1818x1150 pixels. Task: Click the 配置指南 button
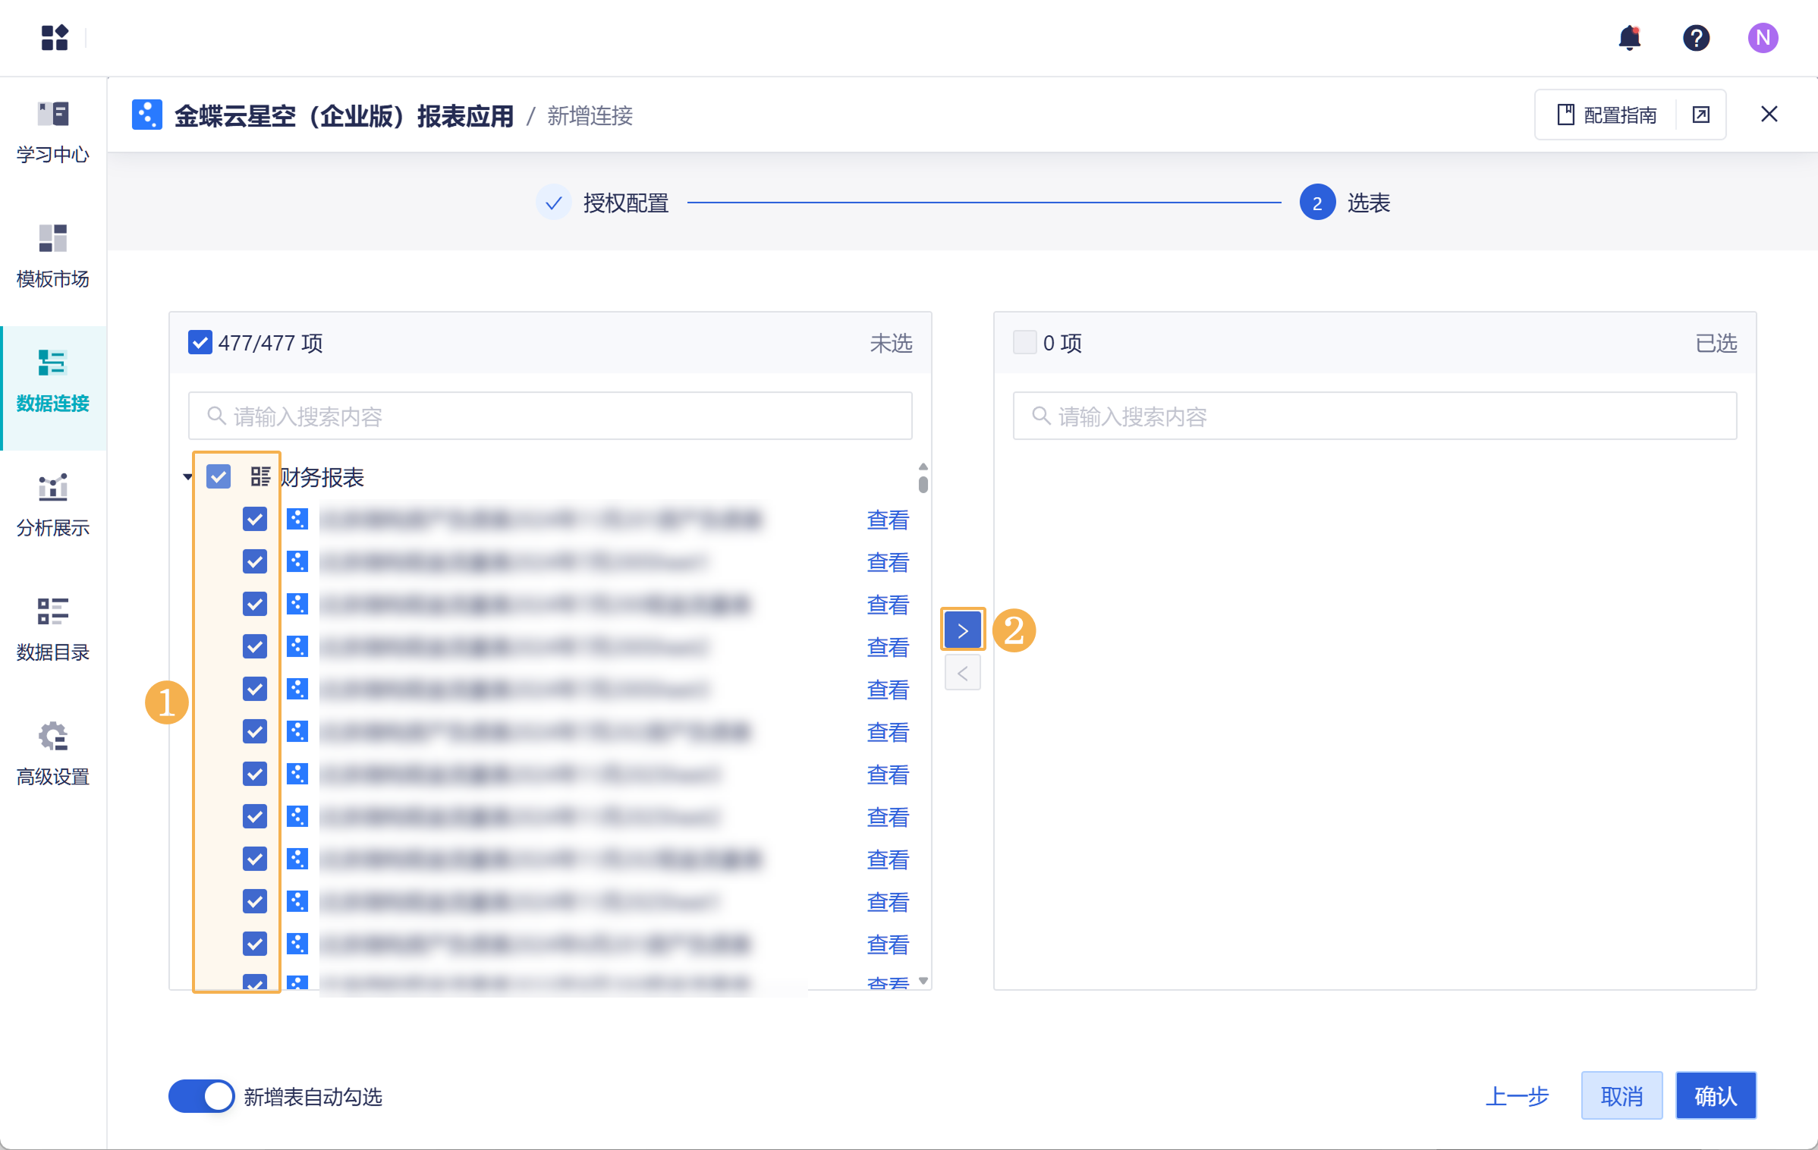[x=1606, y=115]
